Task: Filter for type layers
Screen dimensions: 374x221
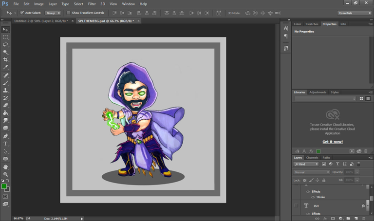Action: pos(337,164)
